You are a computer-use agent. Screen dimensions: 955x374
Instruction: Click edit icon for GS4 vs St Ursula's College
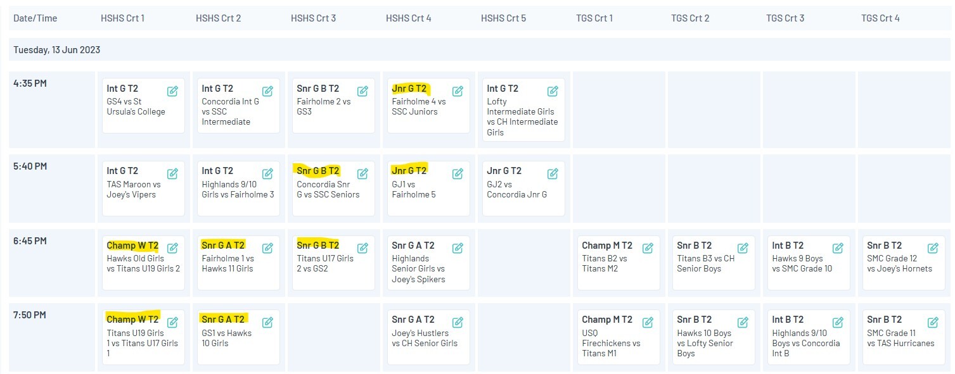[x=172, y=91]
